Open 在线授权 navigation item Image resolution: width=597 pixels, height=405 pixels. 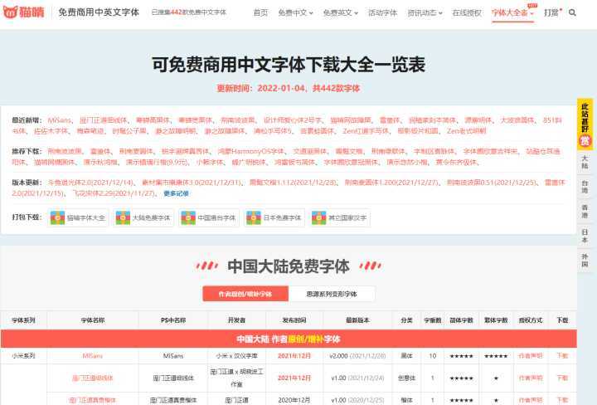point(467,12)
